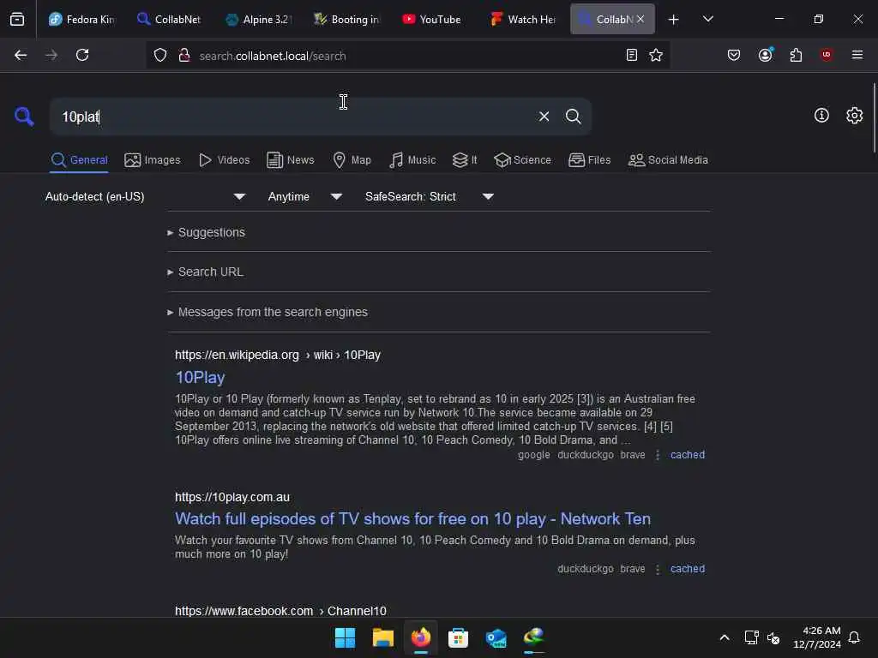Select the Music search category
The height and width of the screenshot is (658, 878).
click(x=412, y=160)
